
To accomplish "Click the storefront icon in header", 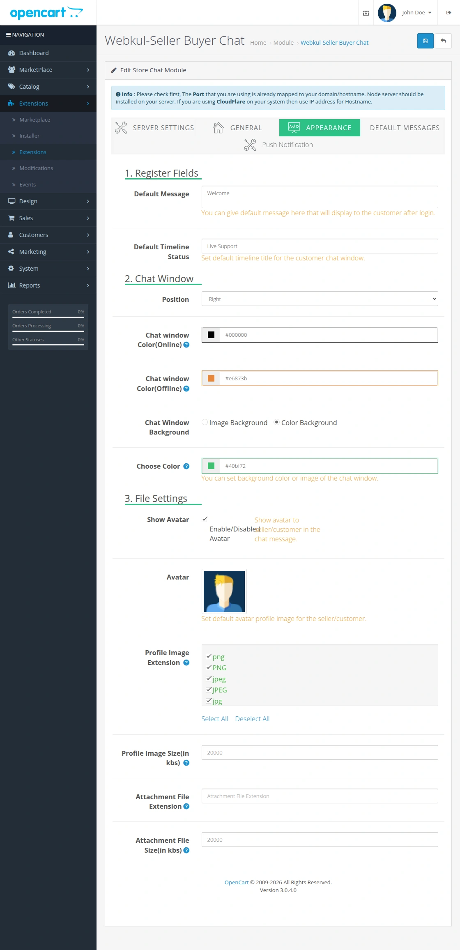I will coord(366,13).
